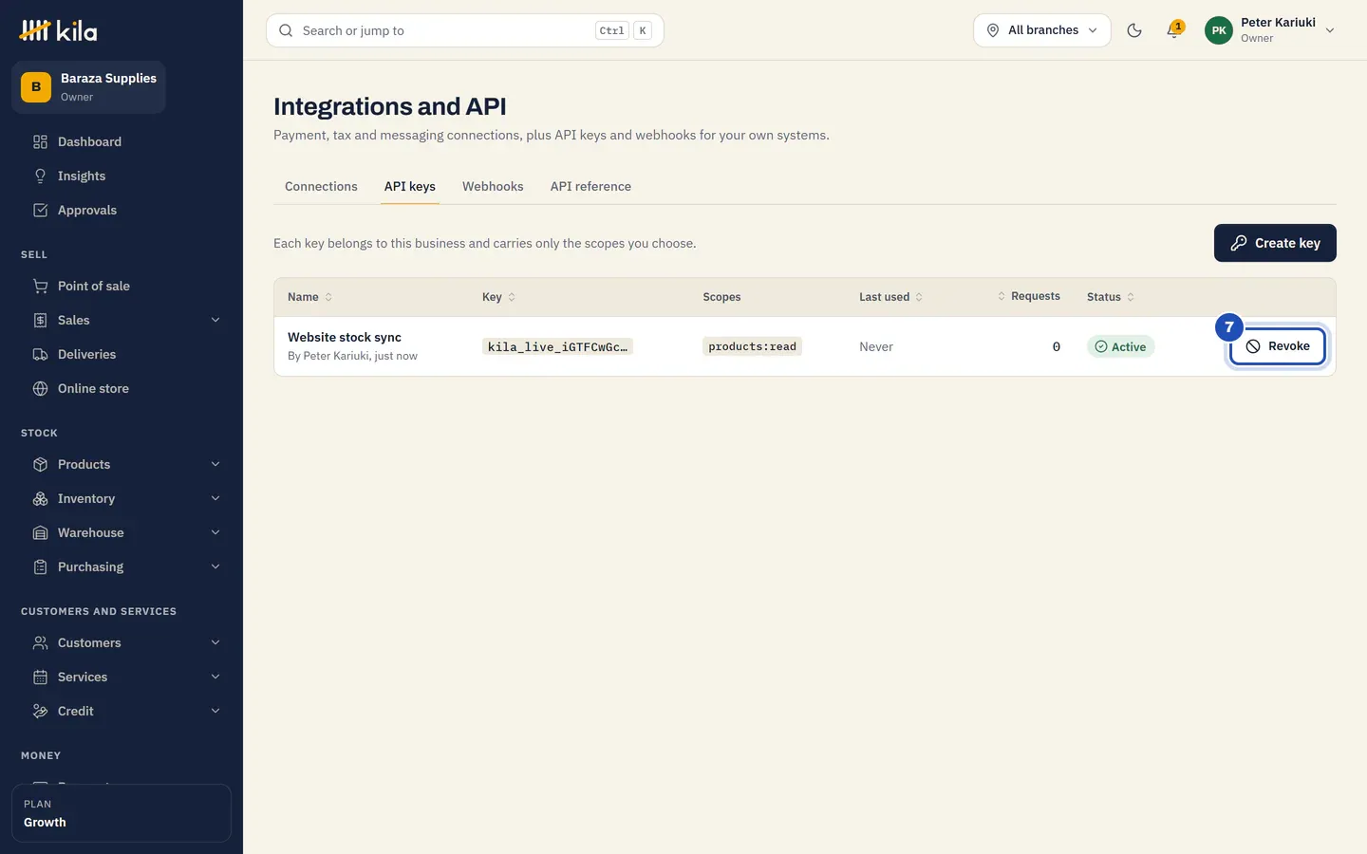1367x854 pixels.
Task: Sort table by Last used column
Action: point(890,297)
